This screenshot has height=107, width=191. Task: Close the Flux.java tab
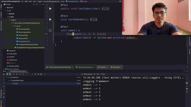point(107,67)
